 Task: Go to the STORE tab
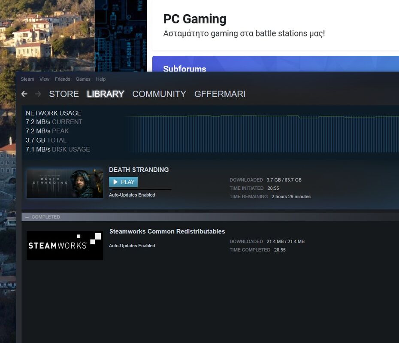(64, 94)
